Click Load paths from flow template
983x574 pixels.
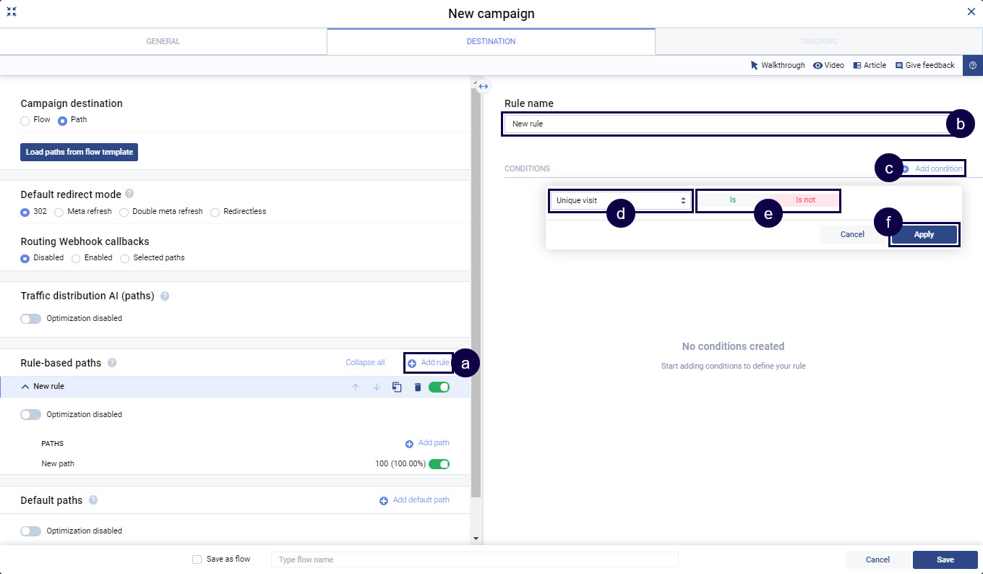(79, 153)
